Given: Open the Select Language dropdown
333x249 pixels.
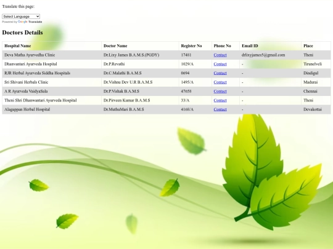Looking at the screenshot, I should coord(21,17).
